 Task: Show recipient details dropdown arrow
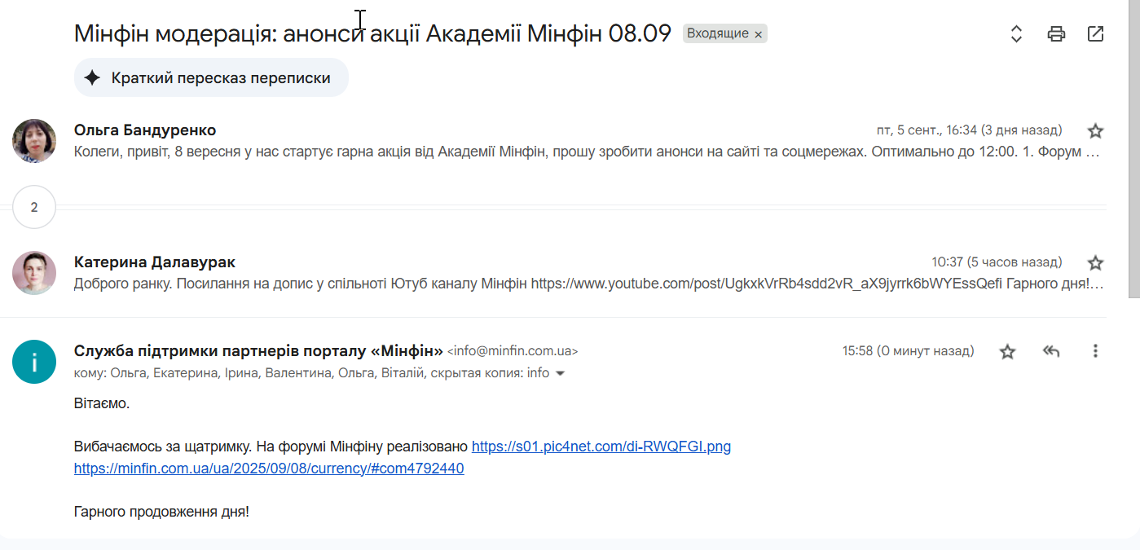point(560,373)
